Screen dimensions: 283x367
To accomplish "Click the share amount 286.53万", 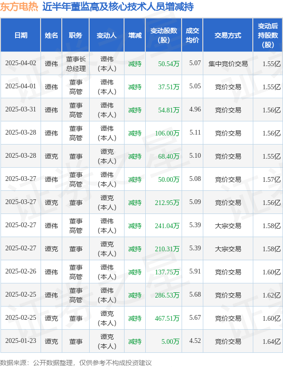I will [167, 295].
